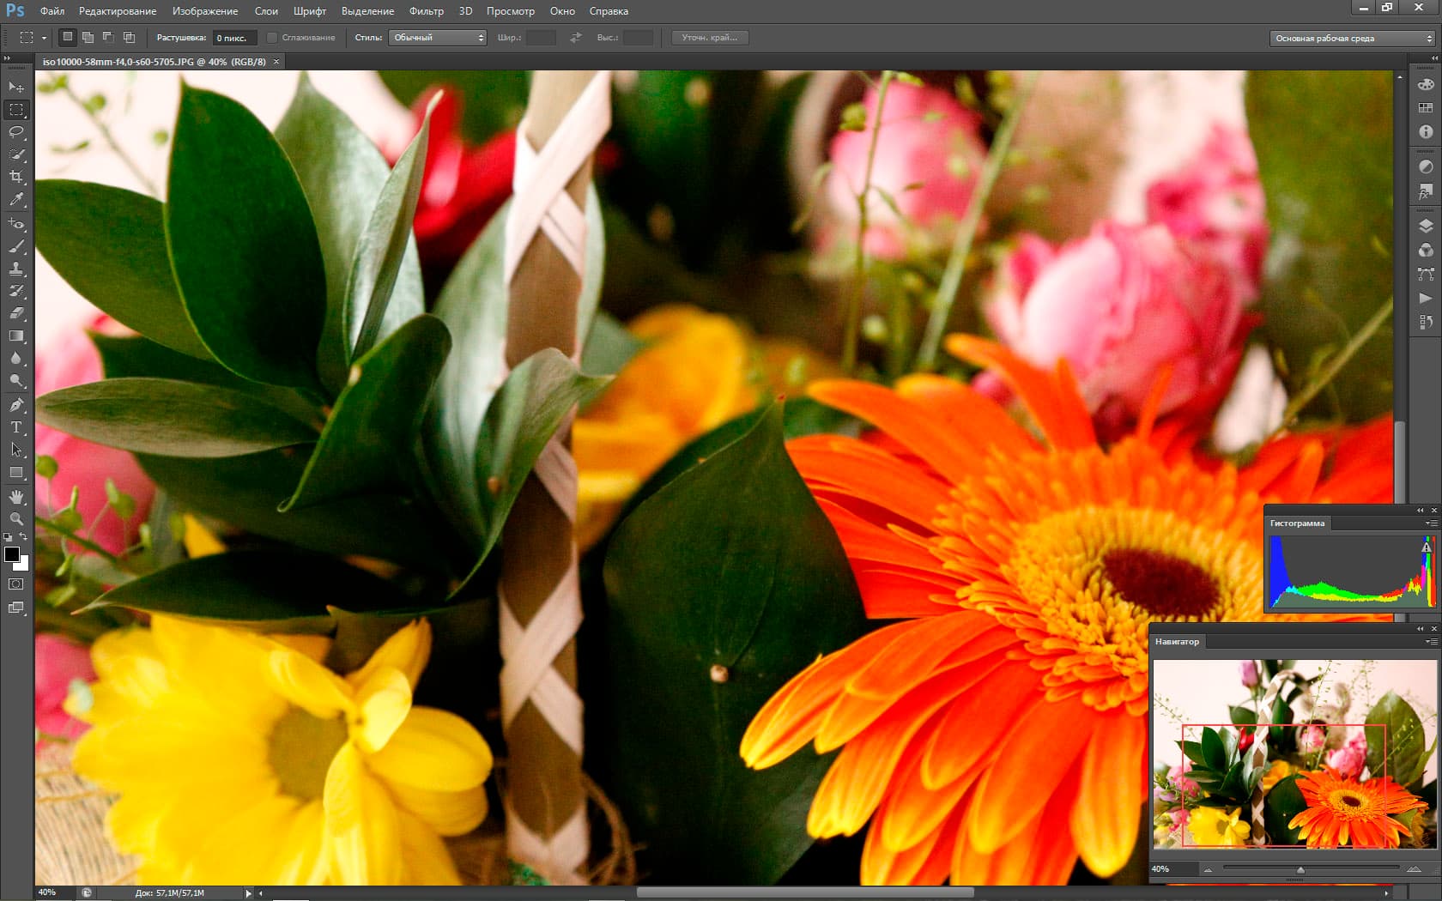The image size is (1442, 901).
Task: Select the Crop tool
Action: 16,177
